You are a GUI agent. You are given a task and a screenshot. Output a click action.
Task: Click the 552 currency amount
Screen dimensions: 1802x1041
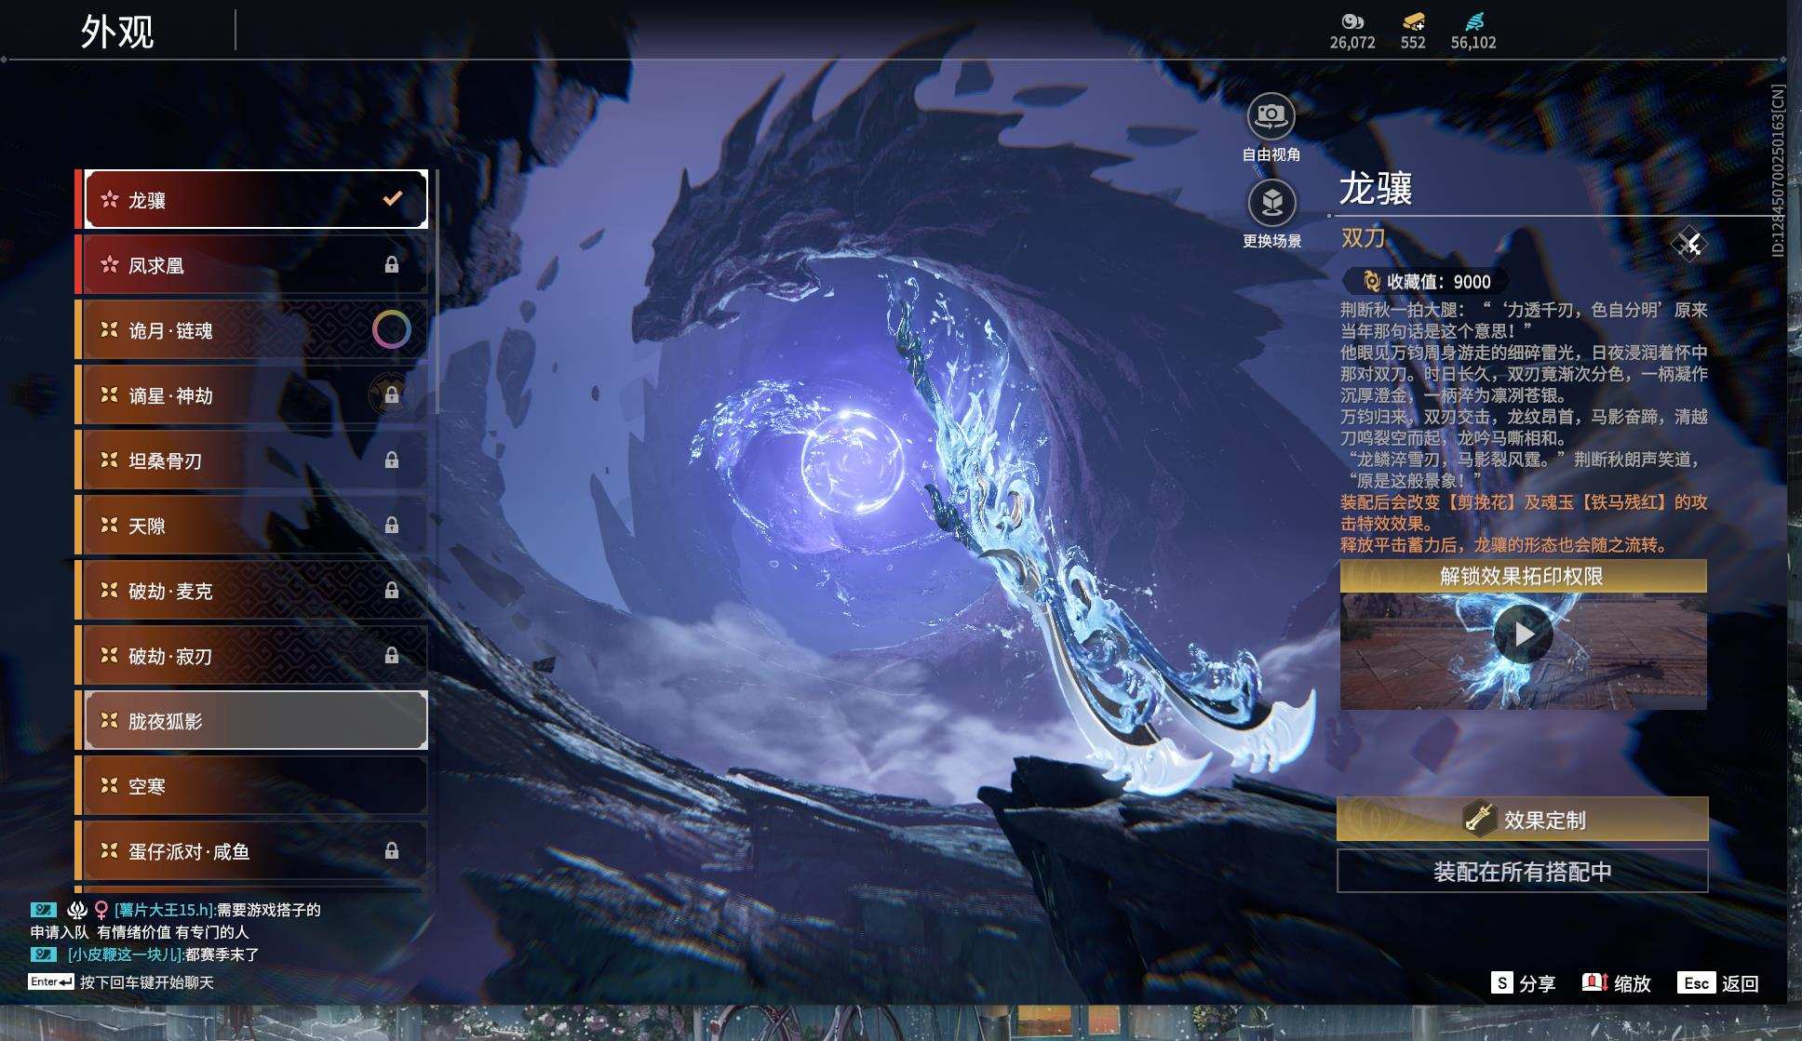click(x=1413, y=43)
